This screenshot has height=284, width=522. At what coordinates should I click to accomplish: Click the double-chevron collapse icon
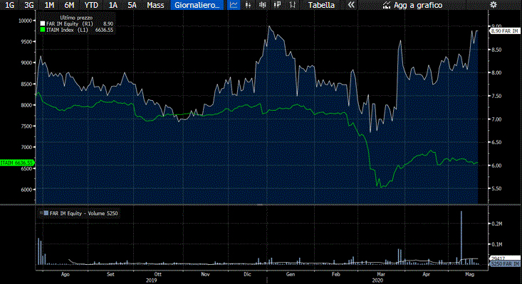click(x=350, y=5)
